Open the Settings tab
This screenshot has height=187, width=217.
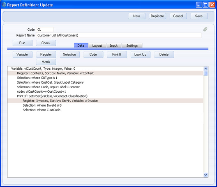[132, 46]
